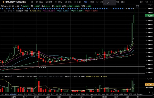
Task: Collapse the MA indicator legend
Action: (x=3, y=11)
